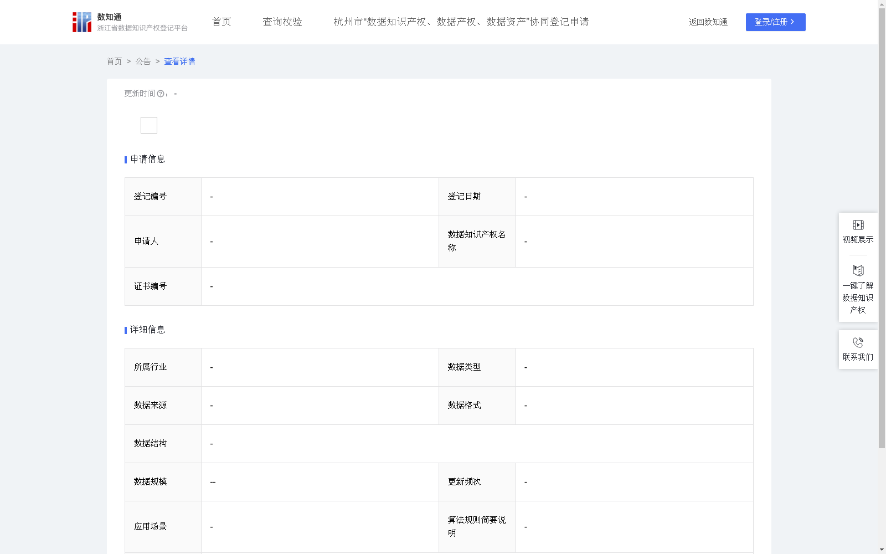Click the 详细信息 section heading
This screenshot has height=554, width=886.
[x=148, y=330]
